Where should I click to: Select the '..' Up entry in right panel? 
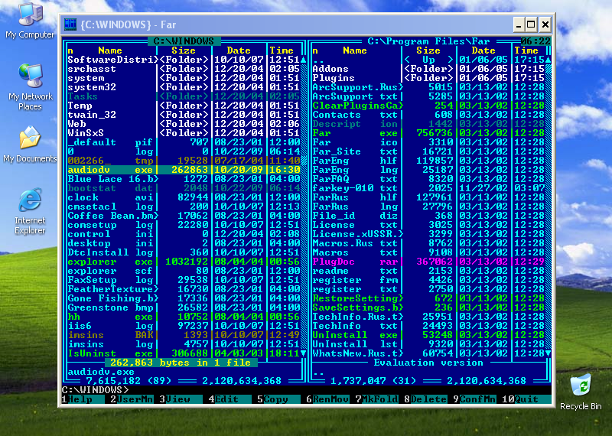point(428,60)
